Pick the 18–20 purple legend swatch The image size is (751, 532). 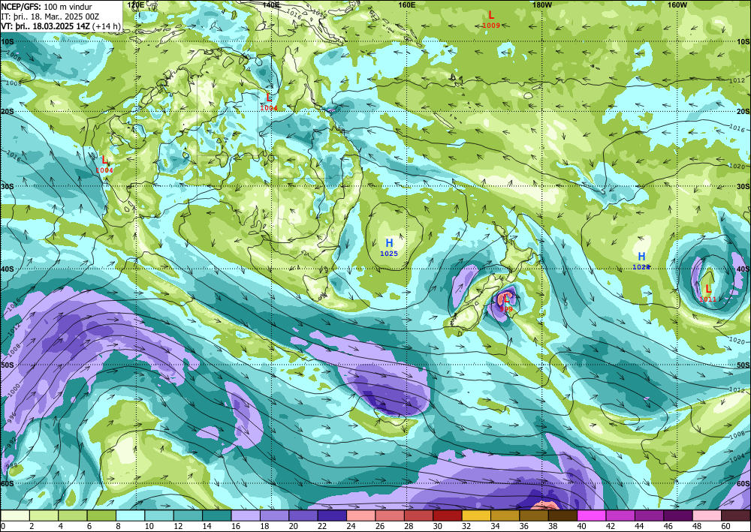point(274,515)
